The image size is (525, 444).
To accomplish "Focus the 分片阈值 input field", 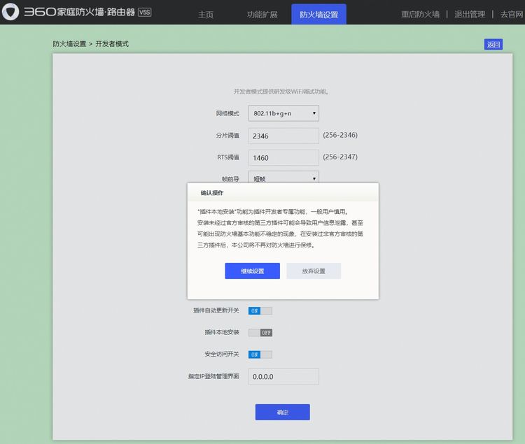I will point(283,136).
